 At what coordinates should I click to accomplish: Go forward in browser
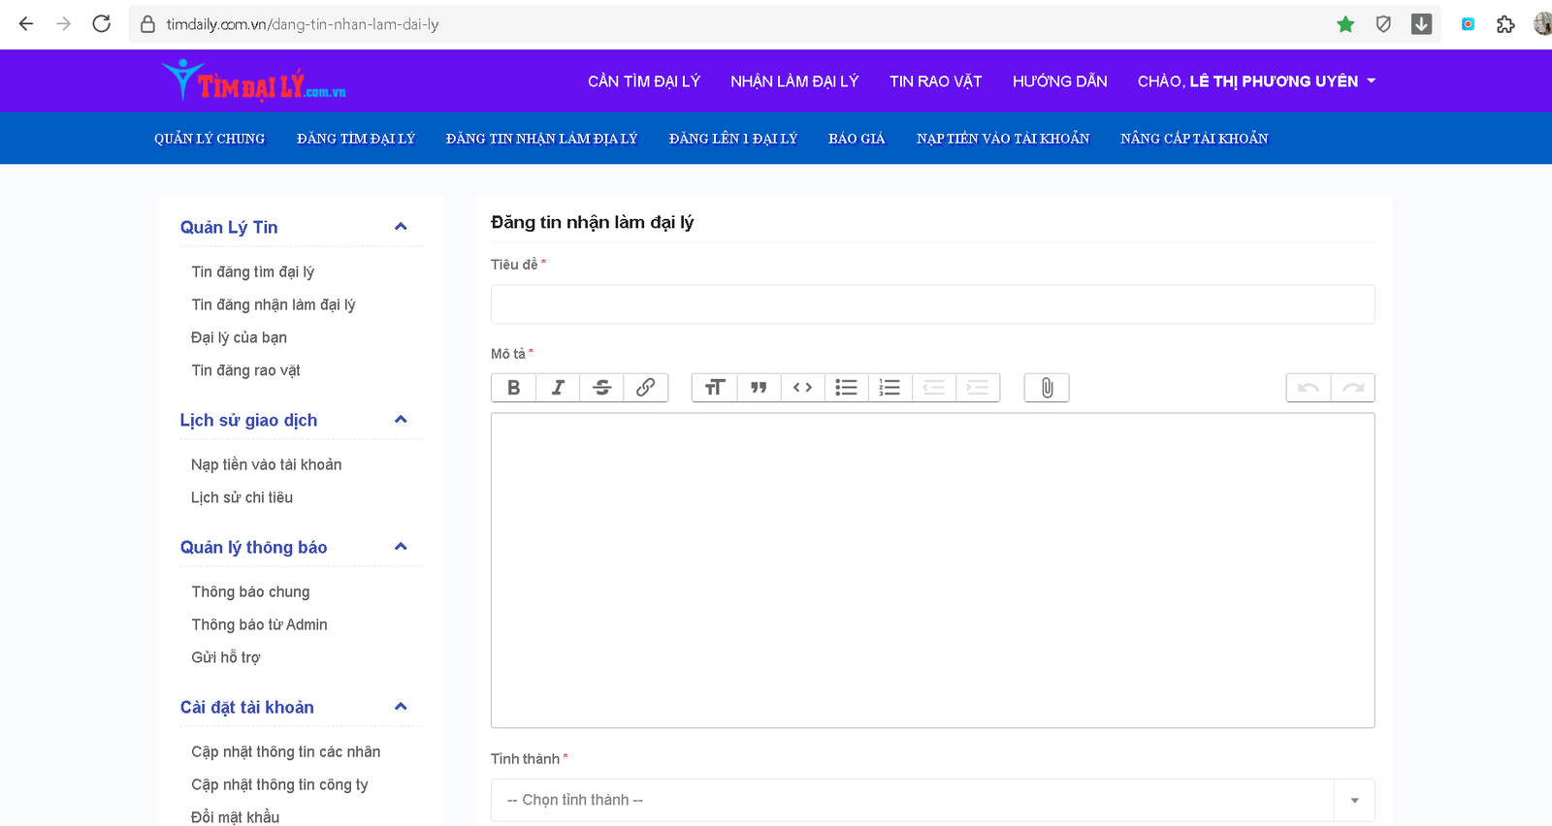tap(63, 24)
